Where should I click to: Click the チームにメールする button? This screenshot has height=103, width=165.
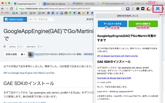pos(112,24)
